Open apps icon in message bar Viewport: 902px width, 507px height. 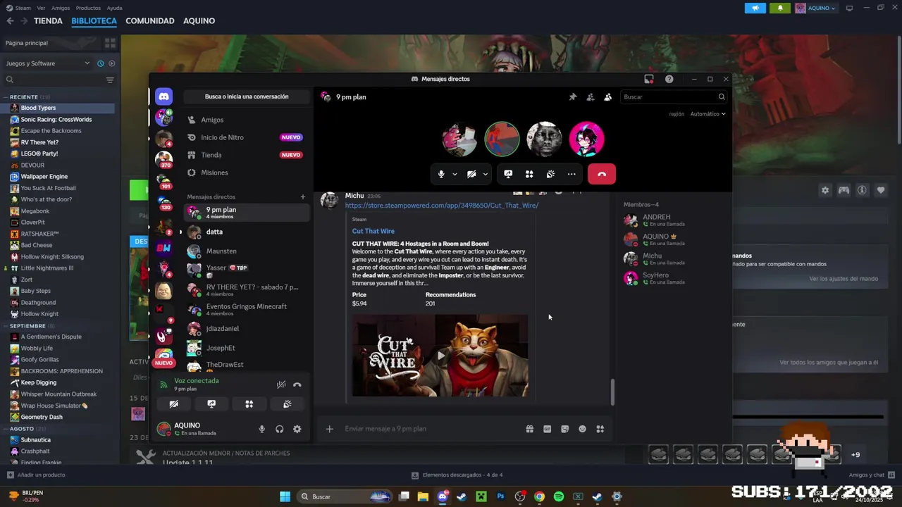pyautogui.click(x=600, y=429)
